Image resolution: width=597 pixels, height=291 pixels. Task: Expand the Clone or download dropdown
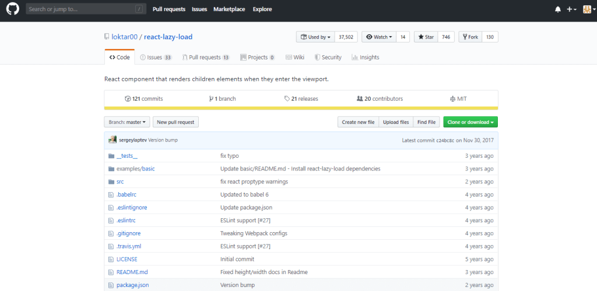[x=470, y=122]
